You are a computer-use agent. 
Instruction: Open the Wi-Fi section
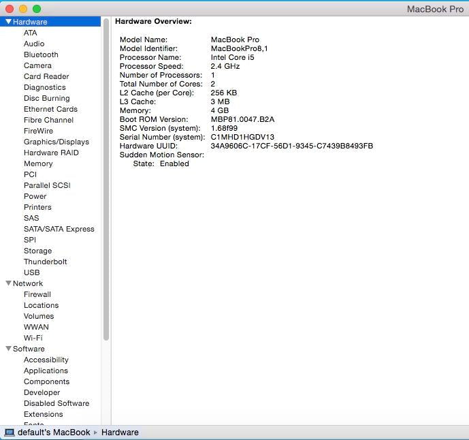coord(33,338)
